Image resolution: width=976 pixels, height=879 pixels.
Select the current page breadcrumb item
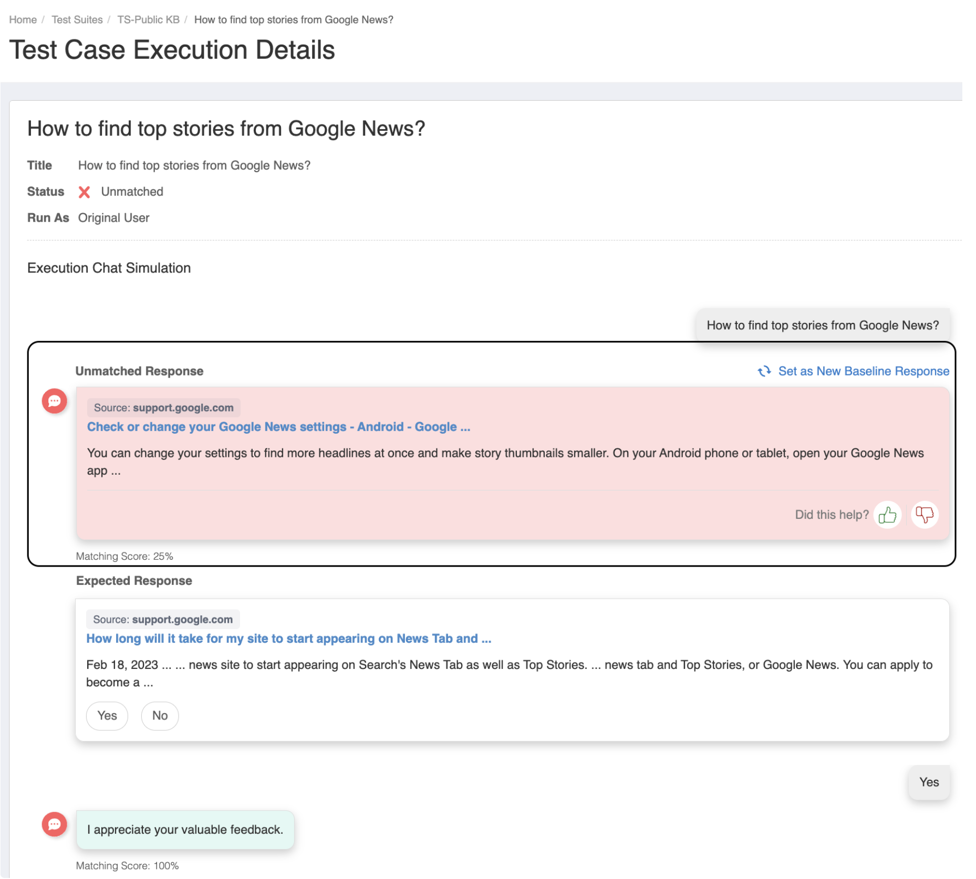(x=293, y=20)
